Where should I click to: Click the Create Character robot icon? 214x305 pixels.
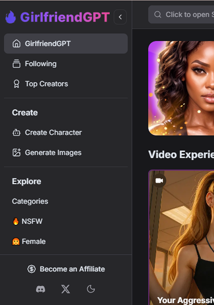pos(16,133)
